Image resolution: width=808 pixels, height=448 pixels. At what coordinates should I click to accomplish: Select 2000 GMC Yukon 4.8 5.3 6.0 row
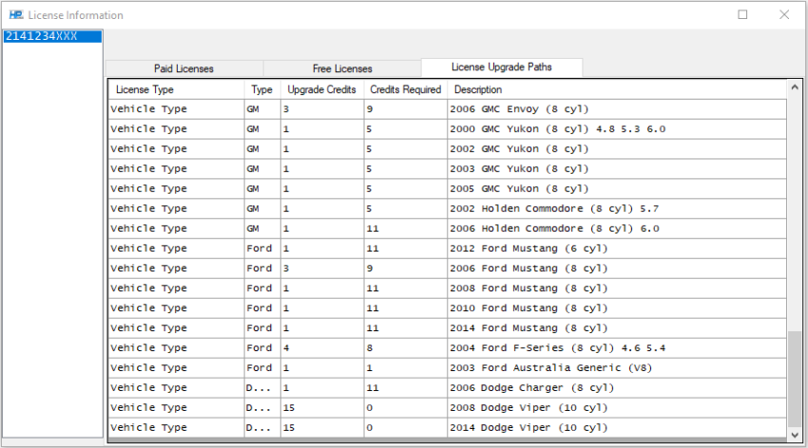(448, 129)
